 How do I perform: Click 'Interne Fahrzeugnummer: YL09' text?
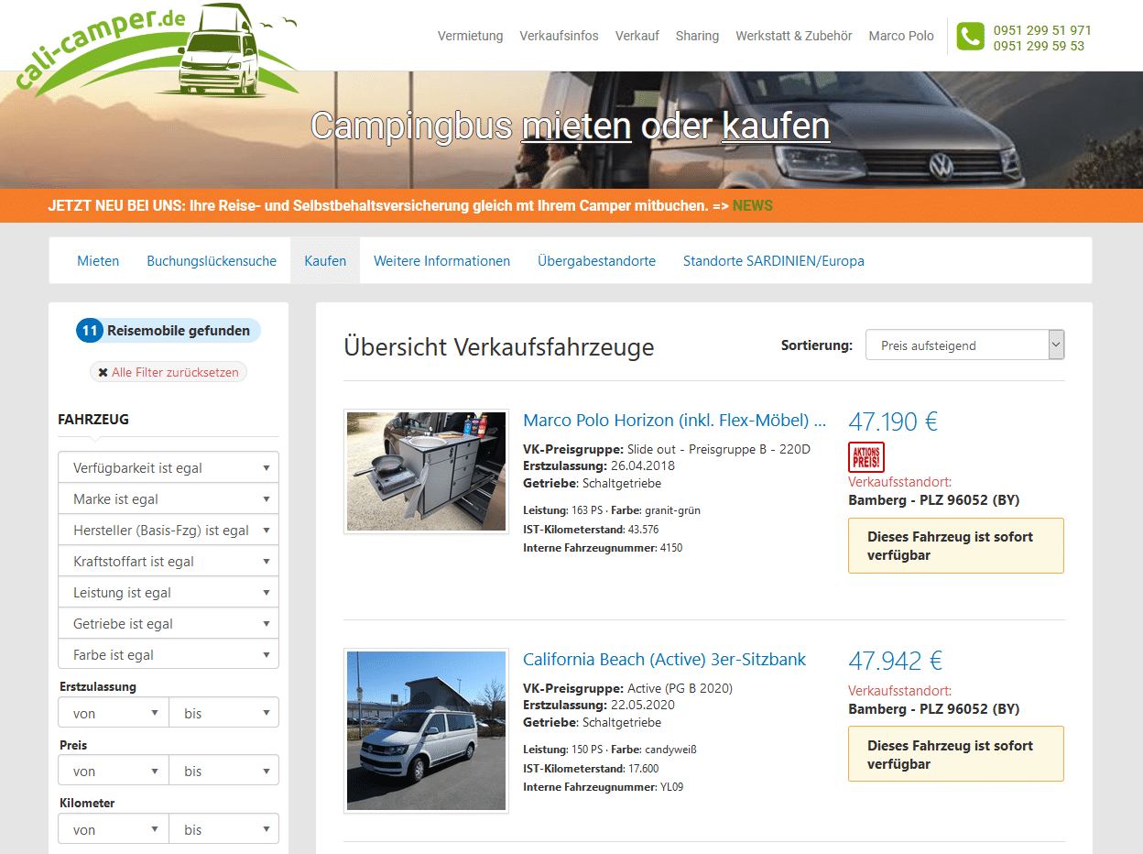tap(604, 787)
